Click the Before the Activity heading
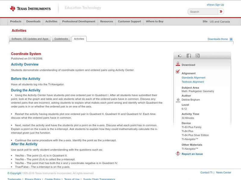This screenshot has height=180, width=241. (x=26, y=79)
